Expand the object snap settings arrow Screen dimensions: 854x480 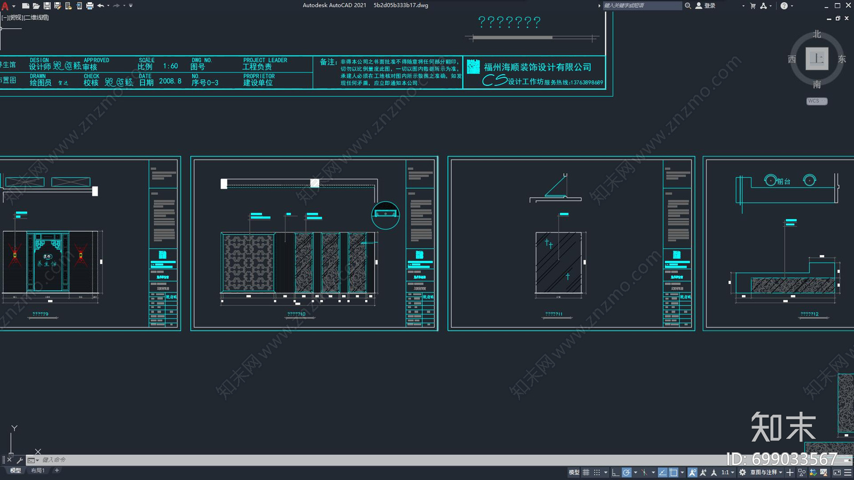coord(682,473)
